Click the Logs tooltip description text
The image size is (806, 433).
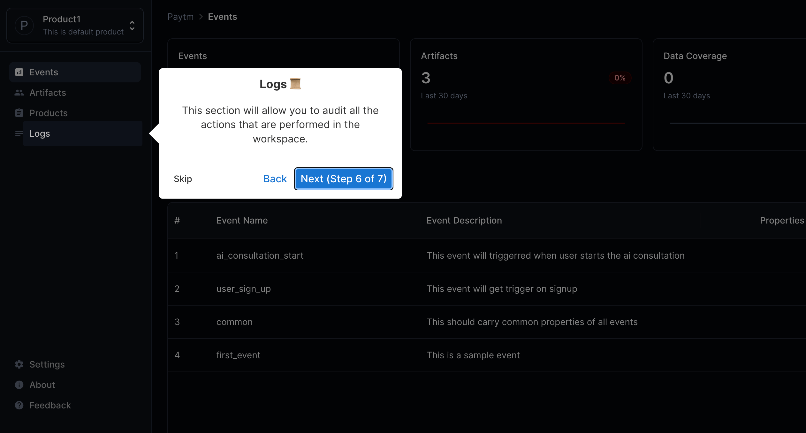point(280,125)
